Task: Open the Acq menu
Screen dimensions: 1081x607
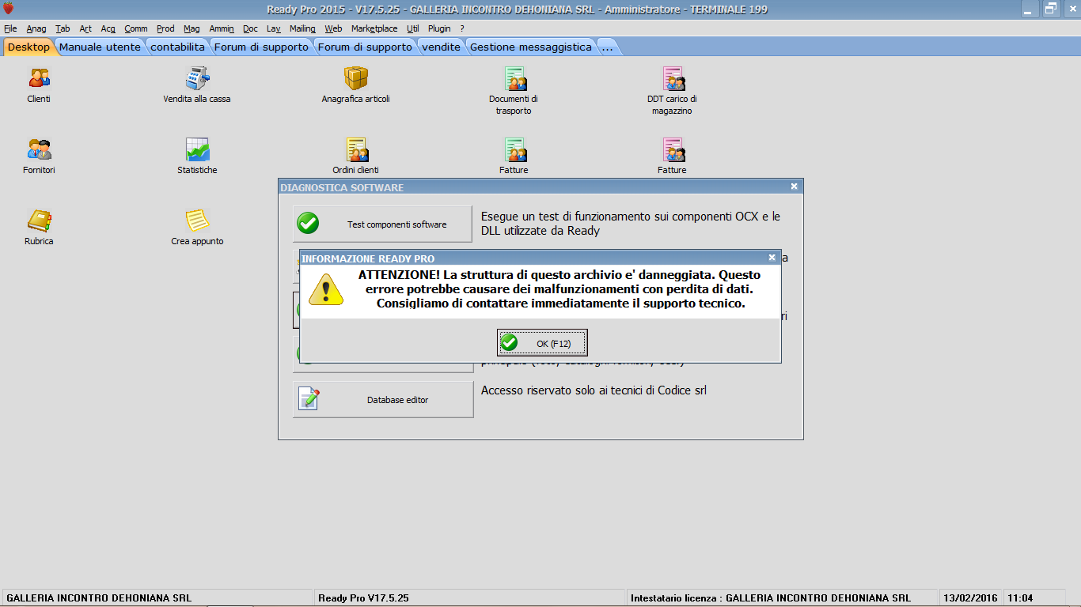Action: (x=108, y=28)
